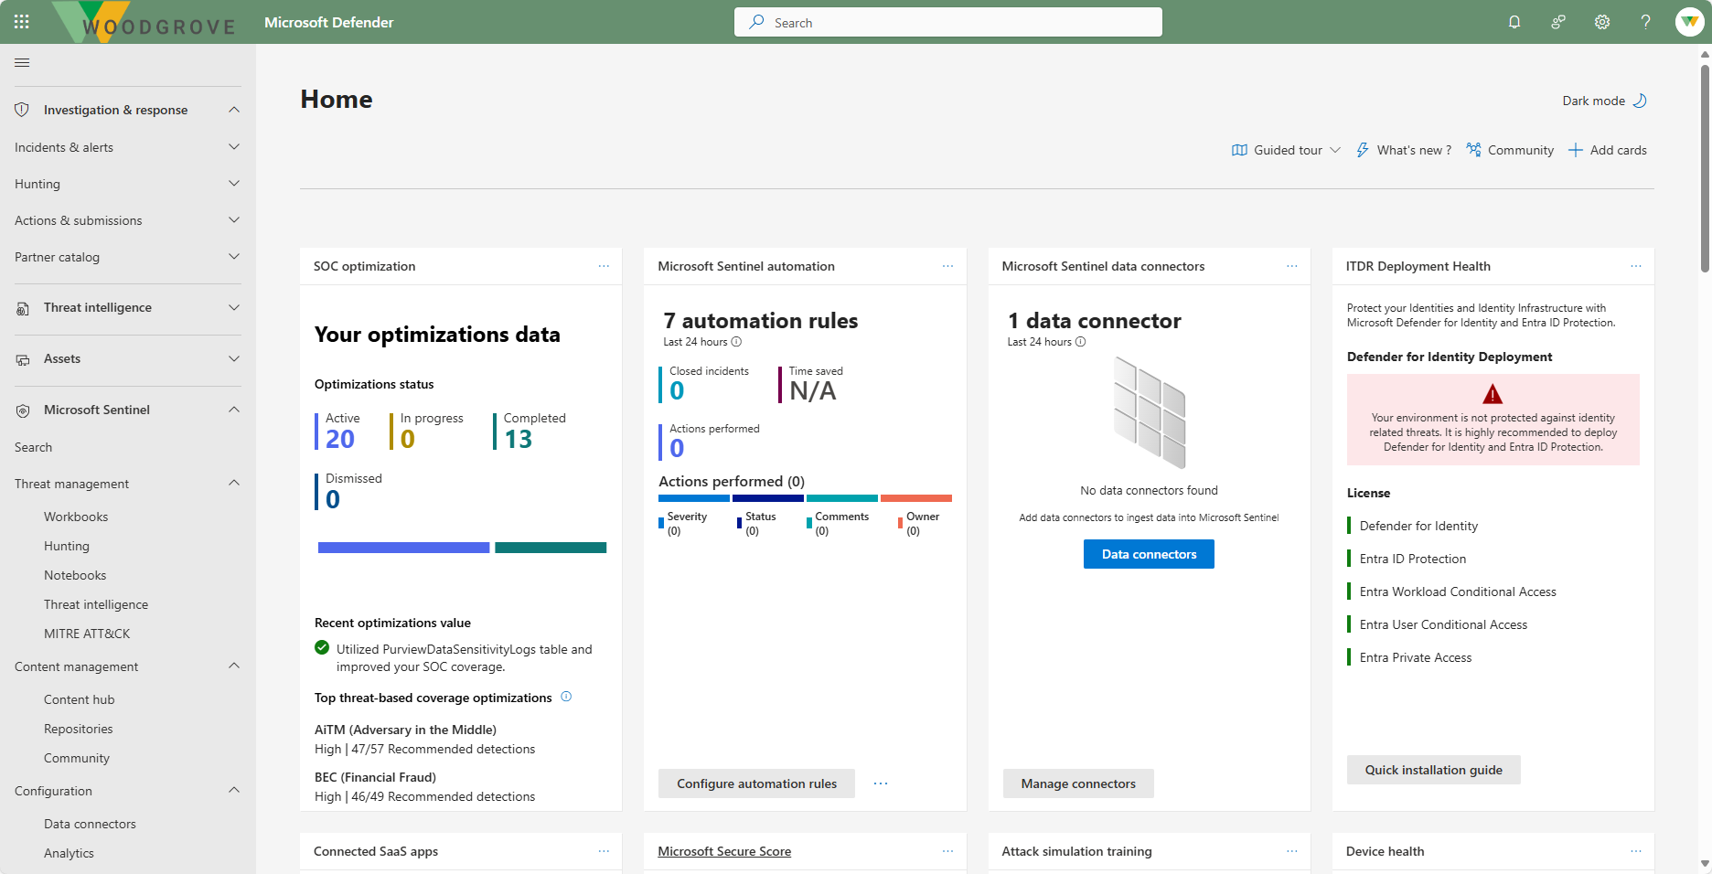This screenshot has height=874, width=1712.
Task: Click info icon beside data connector Last 24 hours
Action: coord(1080,342)
